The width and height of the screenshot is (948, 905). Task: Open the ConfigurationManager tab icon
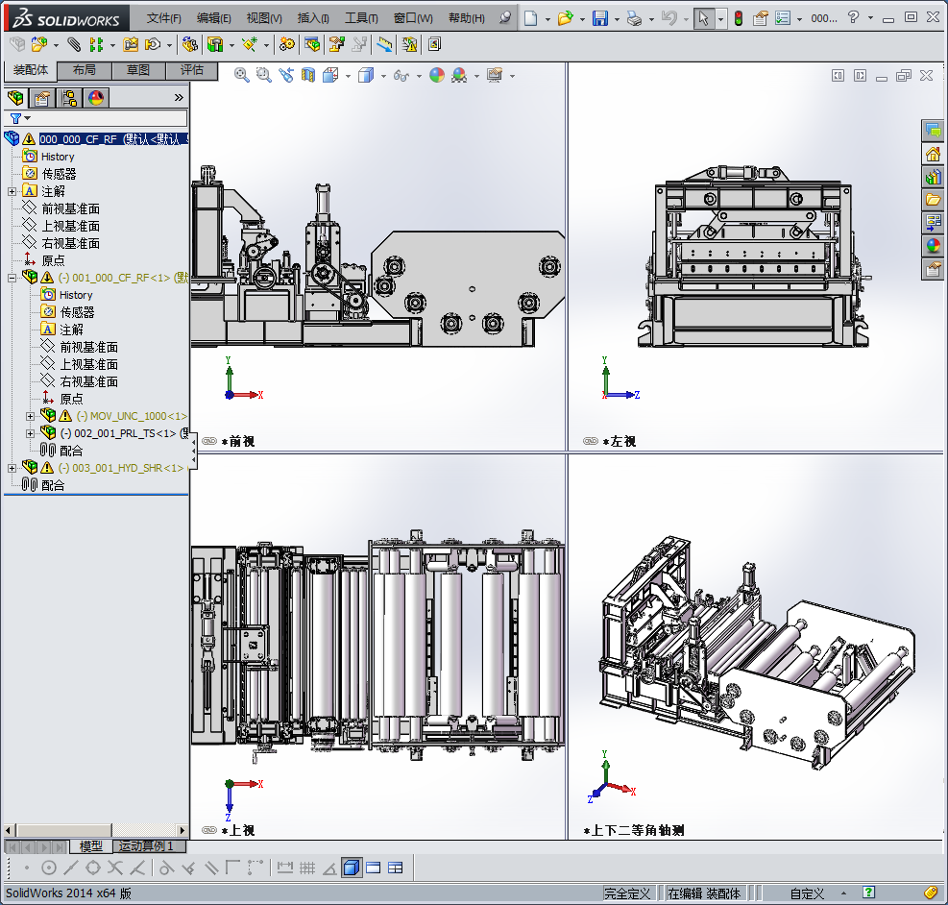pos(68,97)
